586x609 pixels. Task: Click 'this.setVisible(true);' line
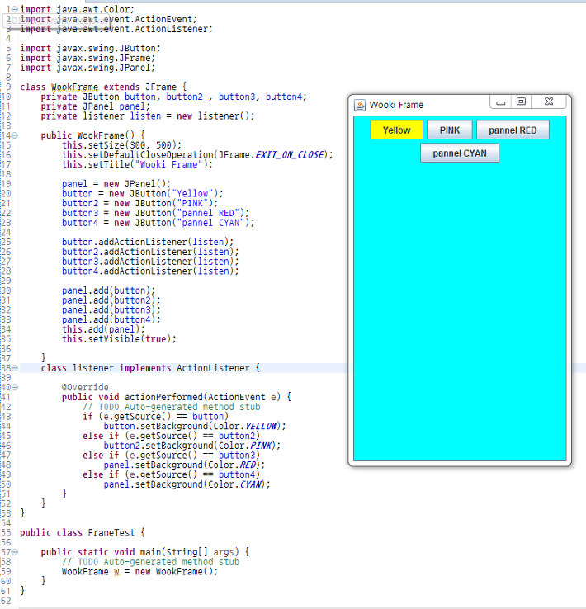click(119, 339)
